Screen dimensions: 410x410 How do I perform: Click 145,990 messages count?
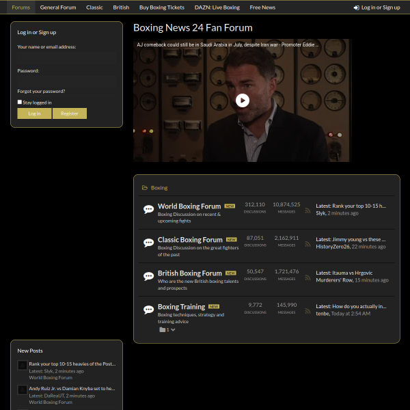(x=286, y=305)
